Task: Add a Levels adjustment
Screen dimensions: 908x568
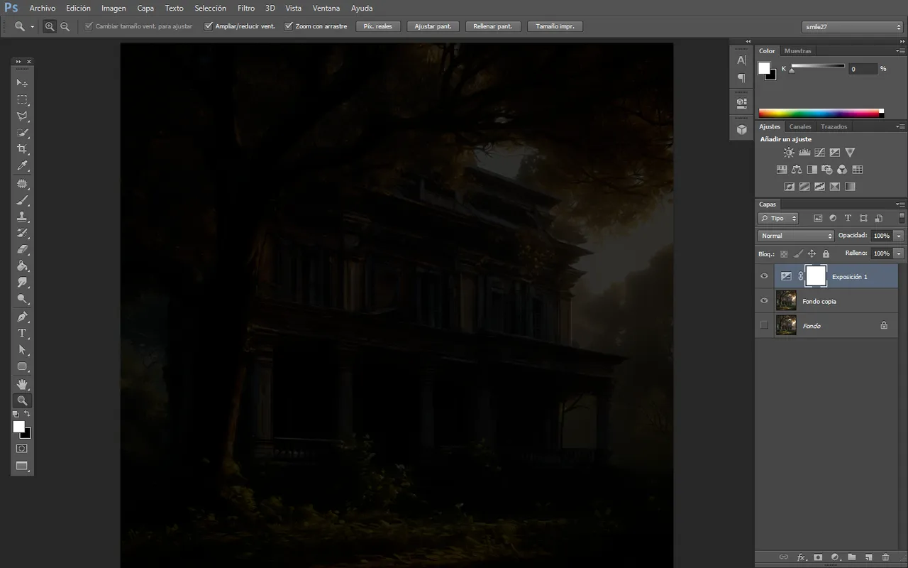Action: (x=804, y=153)
